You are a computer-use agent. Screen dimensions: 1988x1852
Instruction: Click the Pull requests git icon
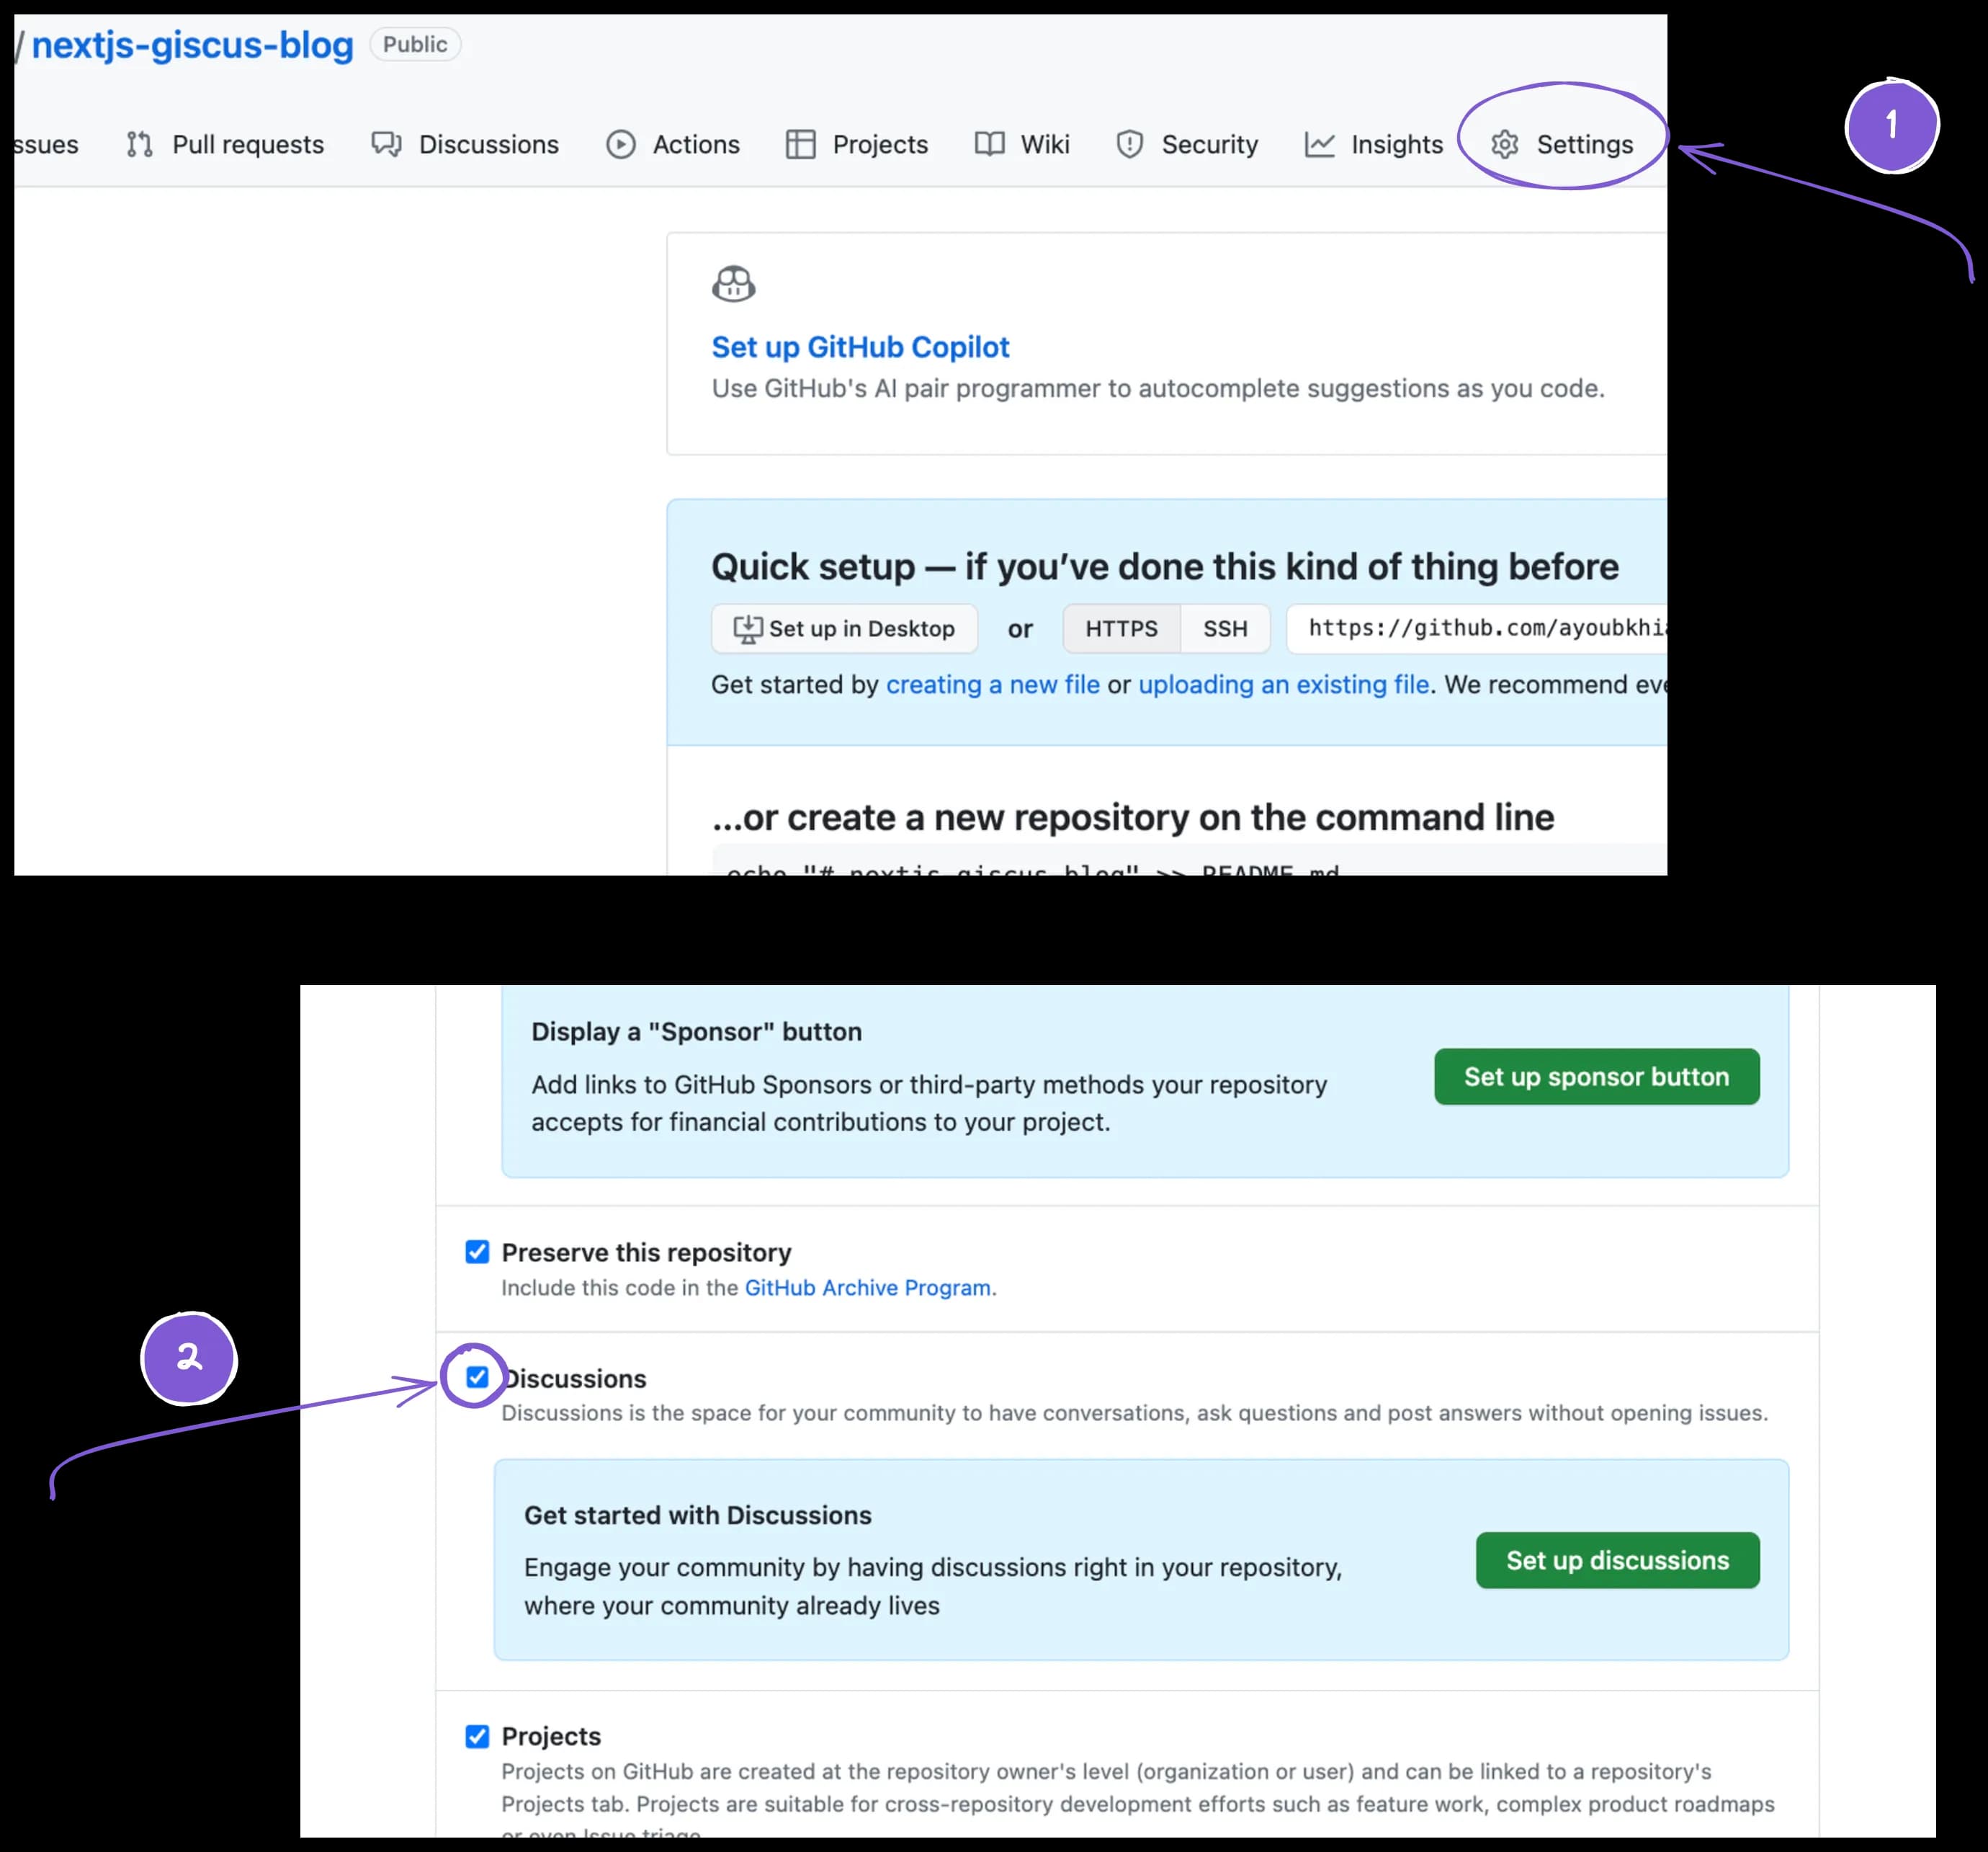(x=139, y=144)
